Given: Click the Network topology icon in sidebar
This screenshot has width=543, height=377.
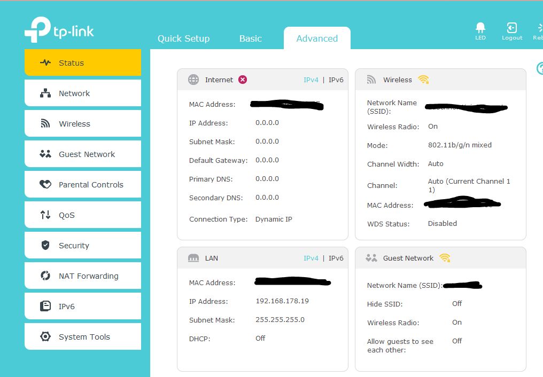Looking at the screenshot, I should click(45, 93).
